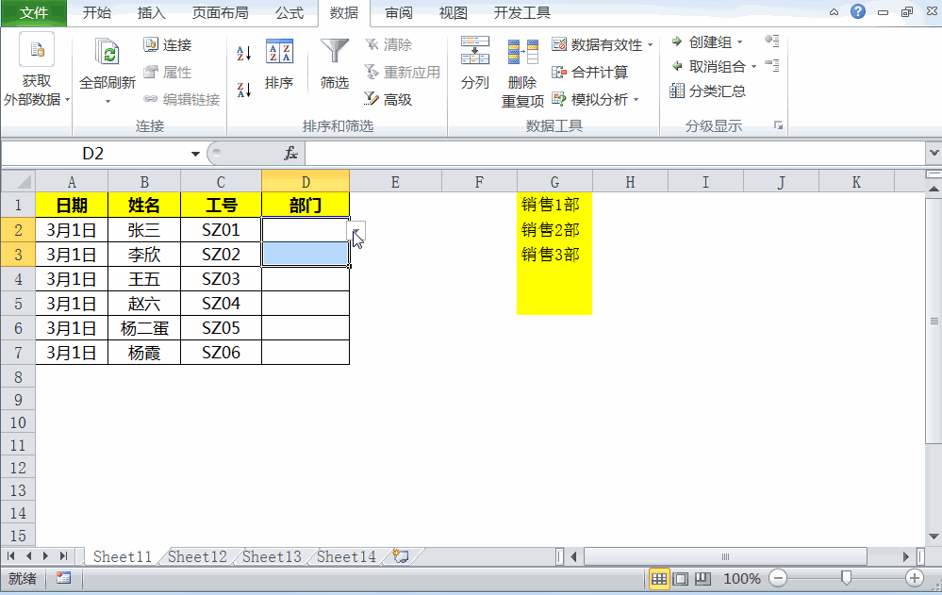
Task: Sort ascending A to Z
Action: pos(244,54)
